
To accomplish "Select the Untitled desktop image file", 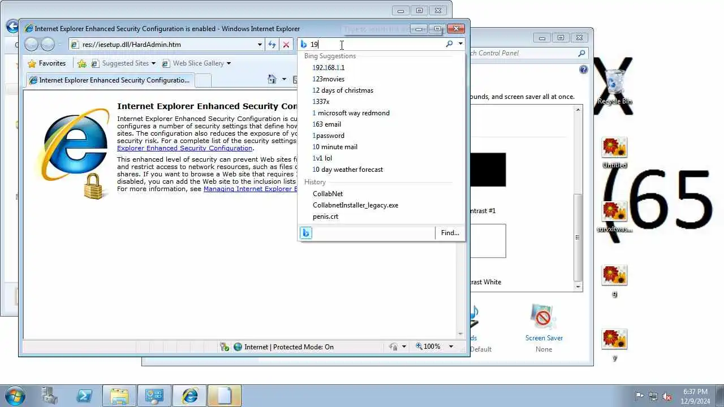I will coord(615,153).
